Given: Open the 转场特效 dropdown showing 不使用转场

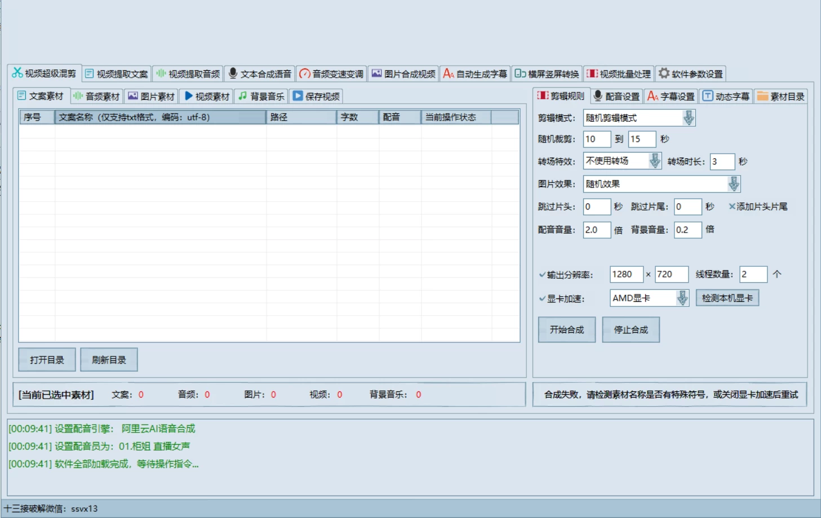Looking at the screenshot, I should tap(654, 162).
